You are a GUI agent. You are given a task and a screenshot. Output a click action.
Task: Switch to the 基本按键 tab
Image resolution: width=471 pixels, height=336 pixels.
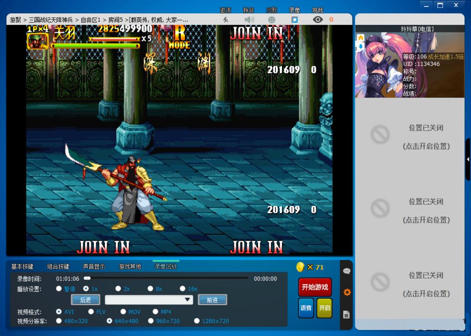click(22, 267)
